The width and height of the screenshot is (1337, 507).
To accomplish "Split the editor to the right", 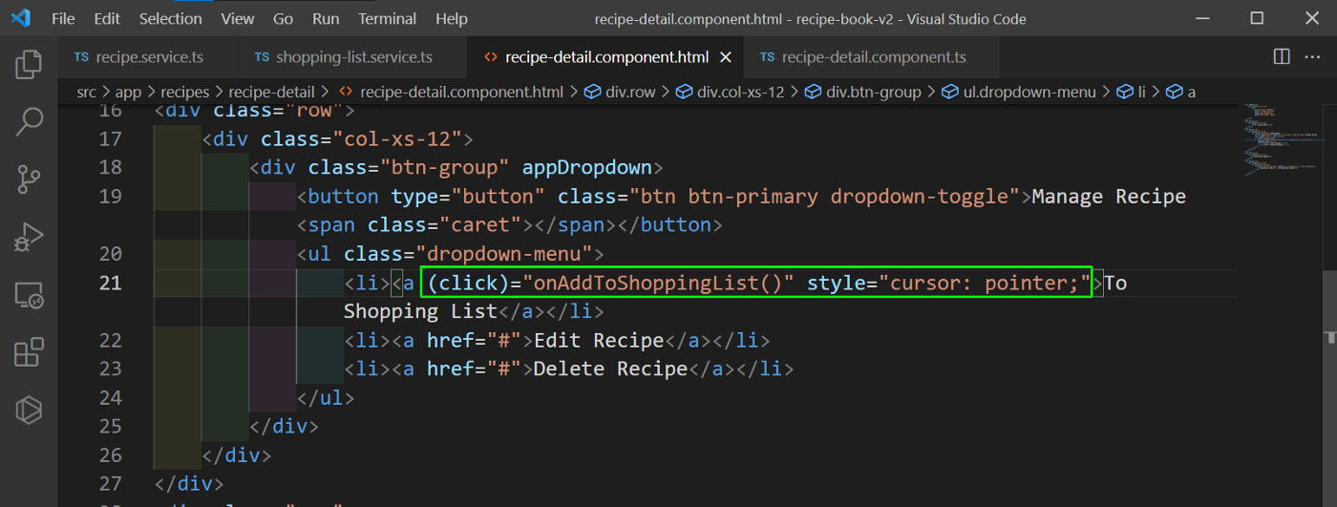I will 1282,57.
